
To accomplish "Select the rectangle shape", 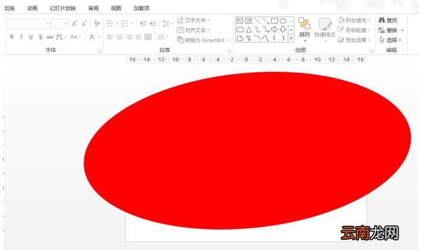I will (274, 20).
